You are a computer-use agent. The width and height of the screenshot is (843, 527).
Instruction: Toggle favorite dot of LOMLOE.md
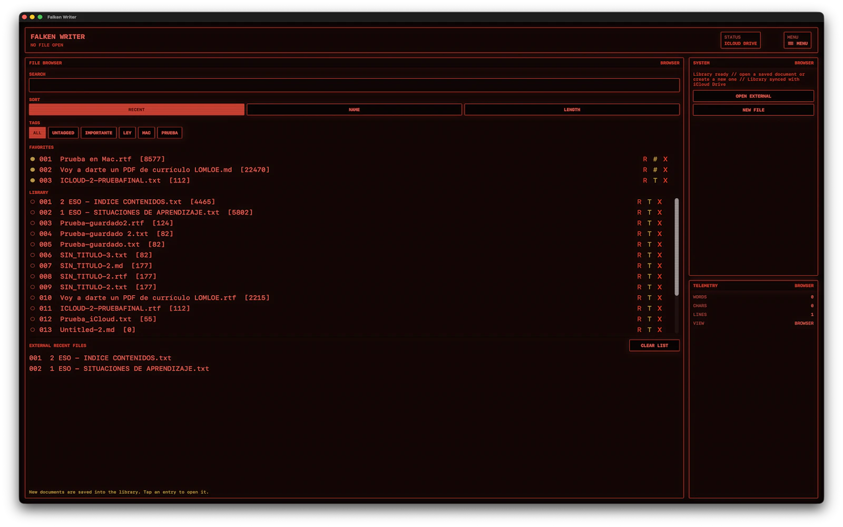coord(33,170)
